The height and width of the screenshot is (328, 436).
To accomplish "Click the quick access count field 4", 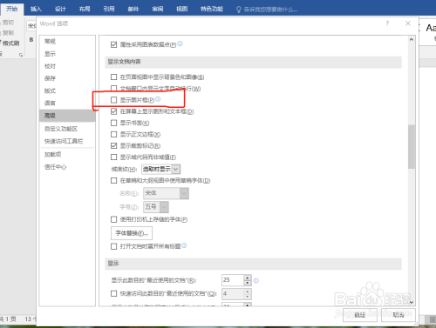I will pyautogui.click(x=233, y=294).
